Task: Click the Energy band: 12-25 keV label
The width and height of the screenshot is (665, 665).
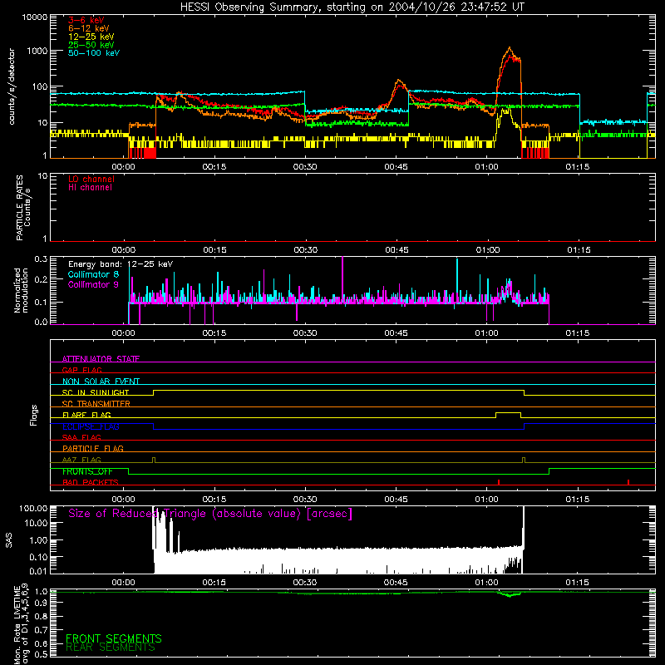Action: (x=121, y=264)
